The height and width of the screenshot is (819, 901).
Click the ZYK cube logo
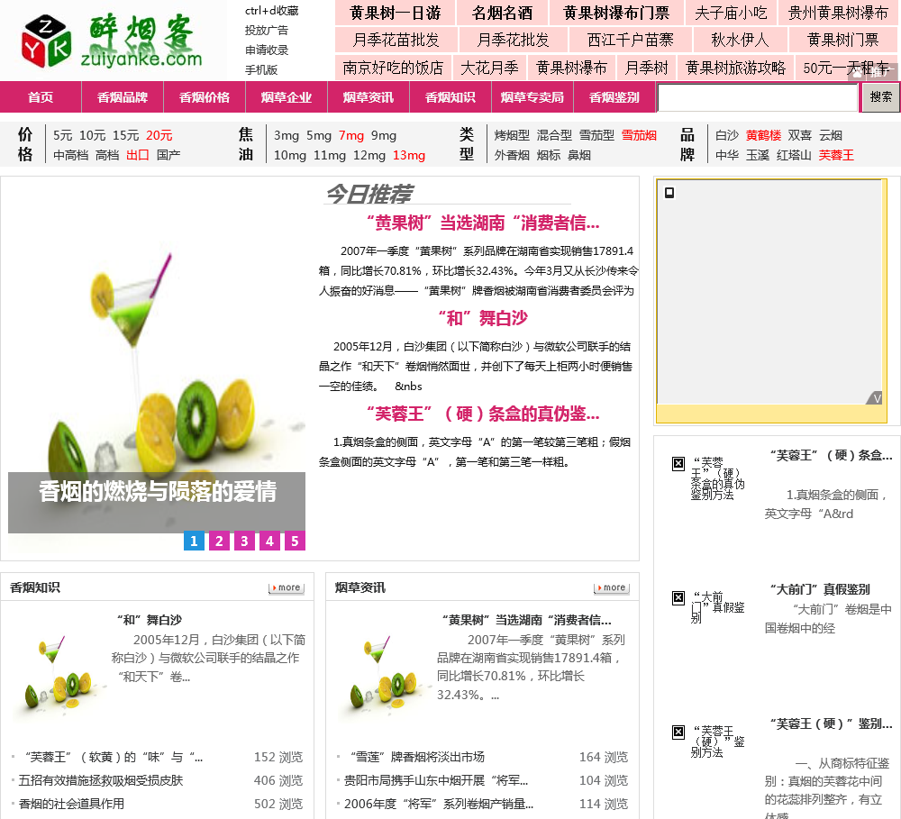(x=46, y=41)
